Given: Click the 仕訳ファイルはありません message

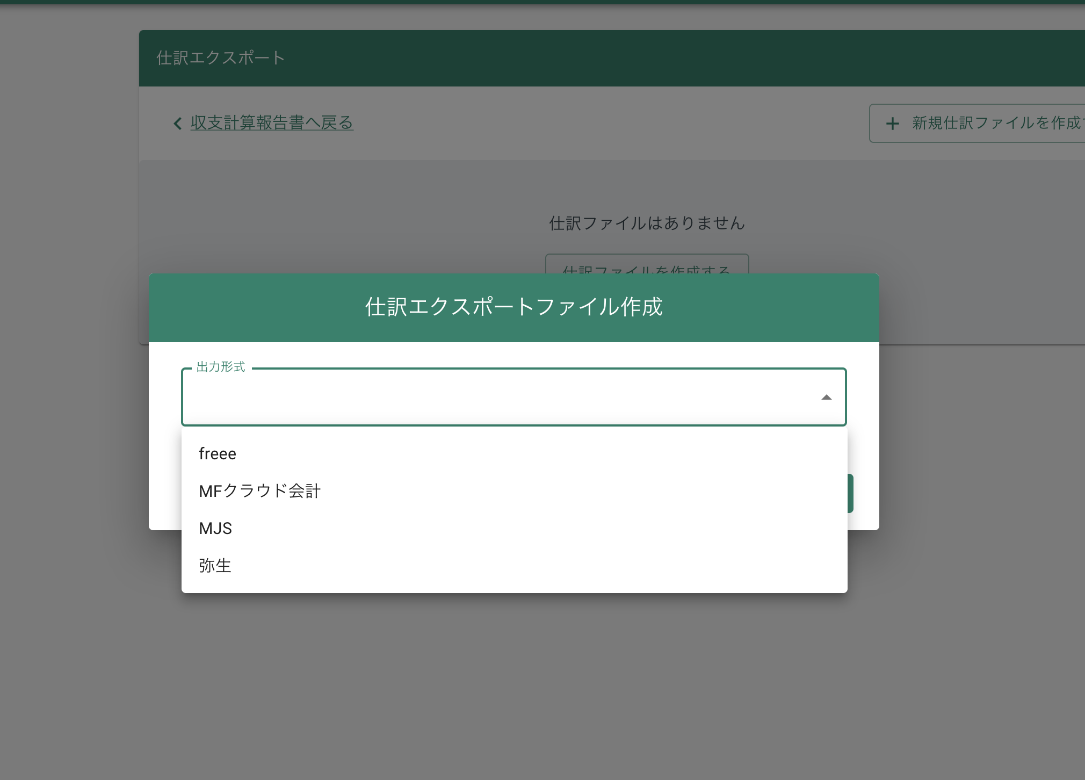Looking at the screenshot, I should (x=647, y=223).
